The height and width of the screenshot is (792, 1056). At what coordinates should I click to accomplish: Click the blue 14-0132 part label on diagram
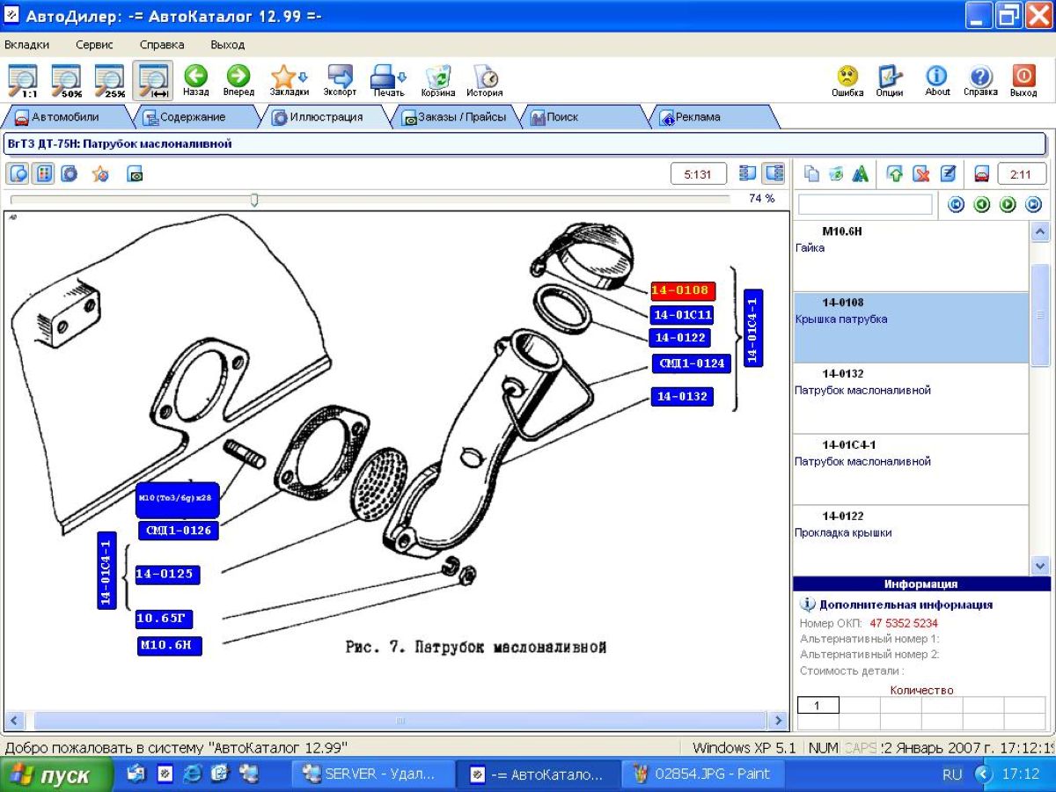click(x=682, y=397)
